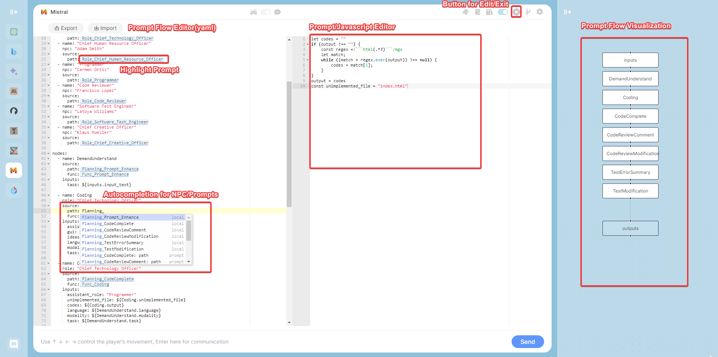Choose Planning_CodeReviewModification suggestion

[x=133, y=236]
